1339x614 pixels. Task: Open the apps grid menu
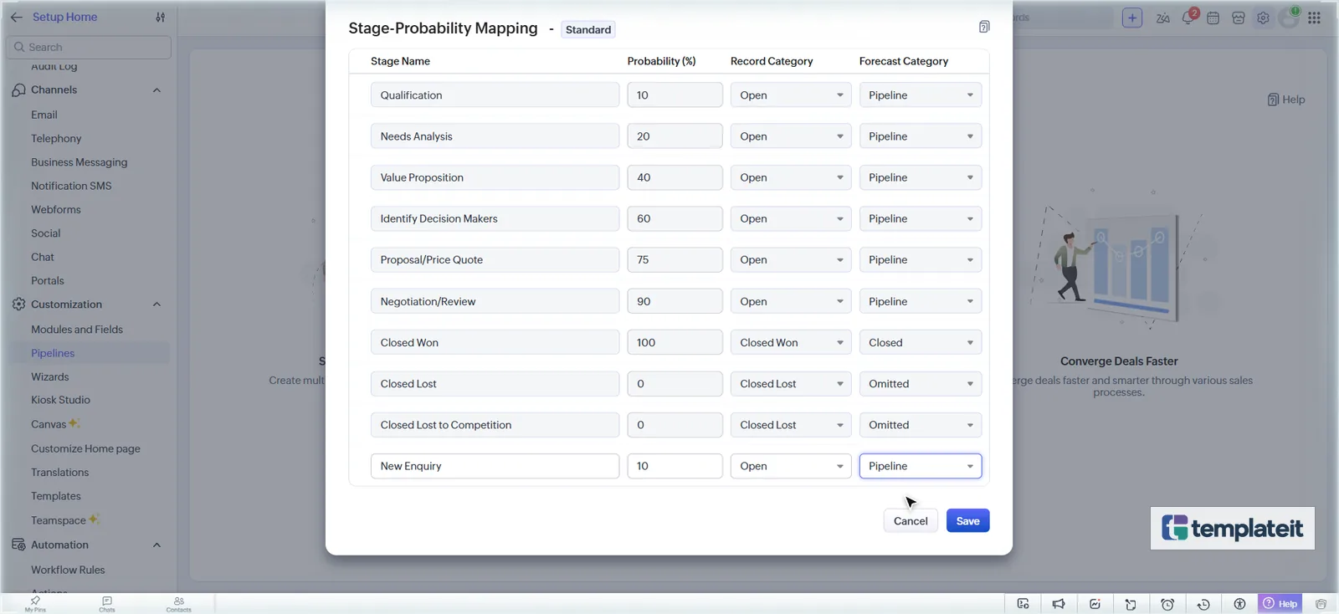click(x=1314, y=18)
